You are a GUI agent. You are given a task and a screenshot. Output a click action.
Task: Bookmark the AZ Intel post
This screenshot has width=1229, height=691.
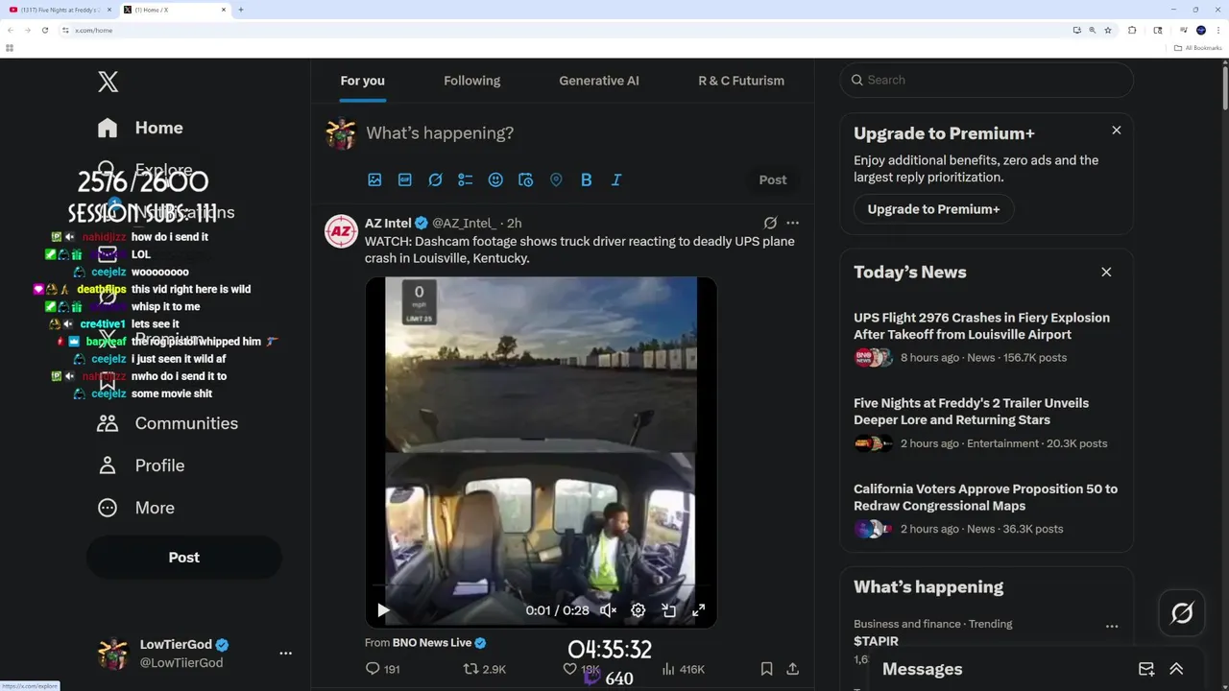tap(766, 669)
